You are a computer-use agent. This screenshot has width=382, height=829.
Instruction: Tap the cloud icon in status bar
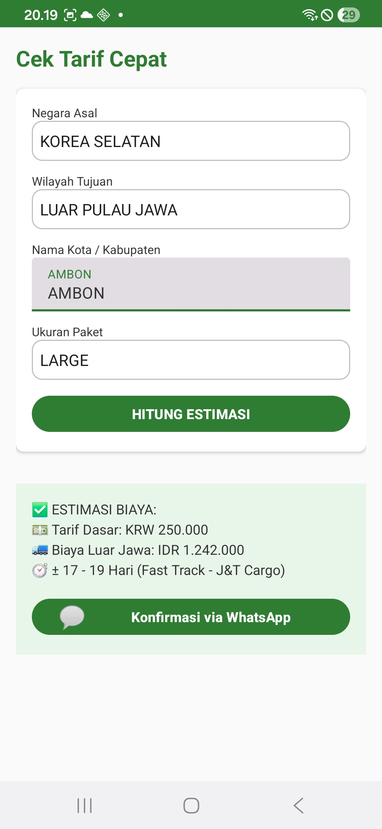87,15
